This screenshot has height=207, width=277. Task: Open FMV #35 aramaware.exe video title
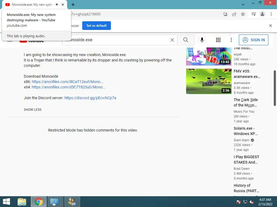(247, 74)
